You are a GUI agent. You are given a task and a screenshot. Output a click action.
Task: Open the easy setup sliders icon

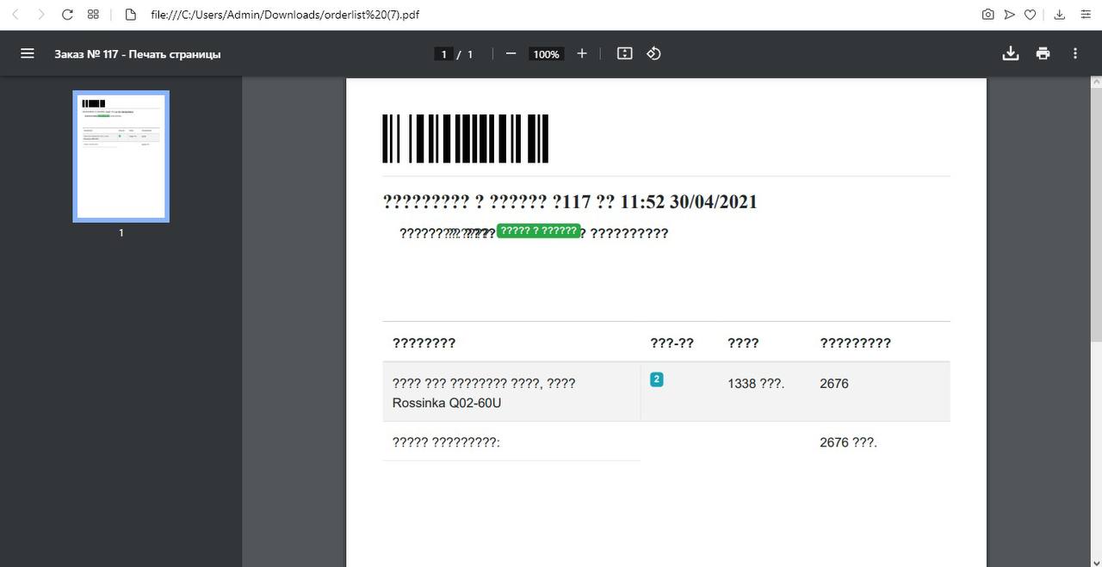point(1084,15)
